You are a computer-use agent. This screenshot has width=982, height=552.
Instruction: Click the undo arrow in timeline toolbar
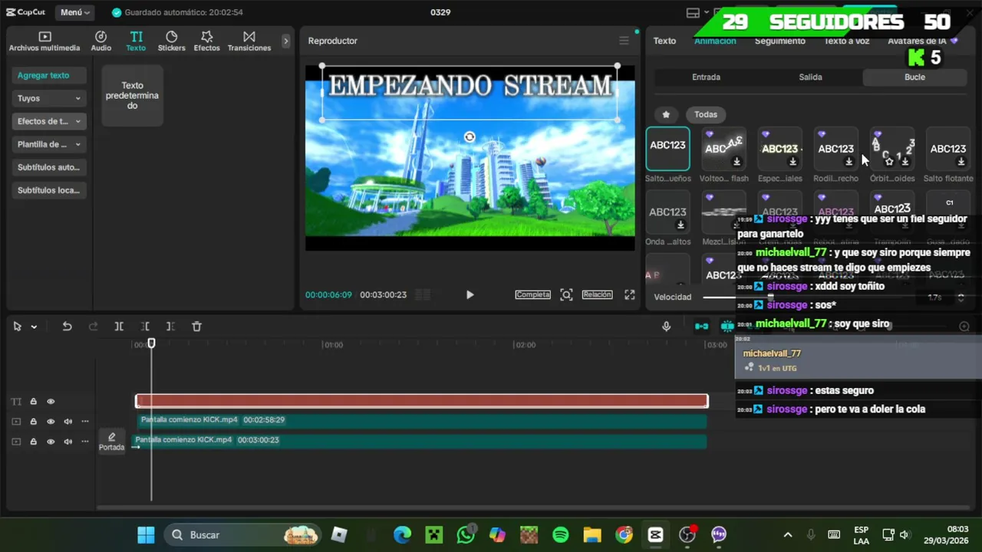67,327
